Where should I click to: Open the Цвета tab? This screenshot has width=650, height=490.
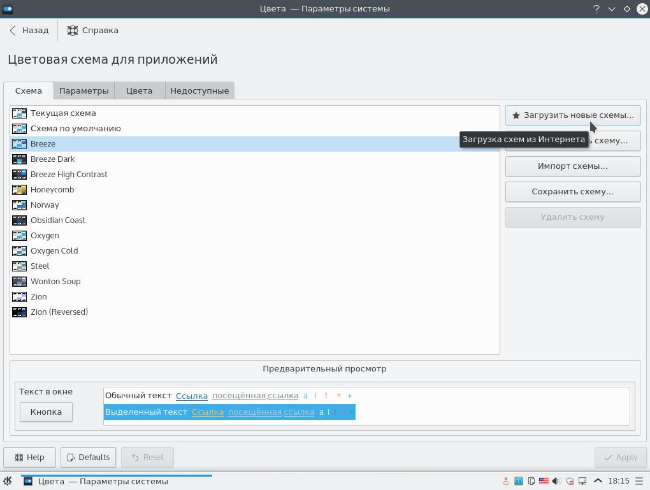coord(139,90)
